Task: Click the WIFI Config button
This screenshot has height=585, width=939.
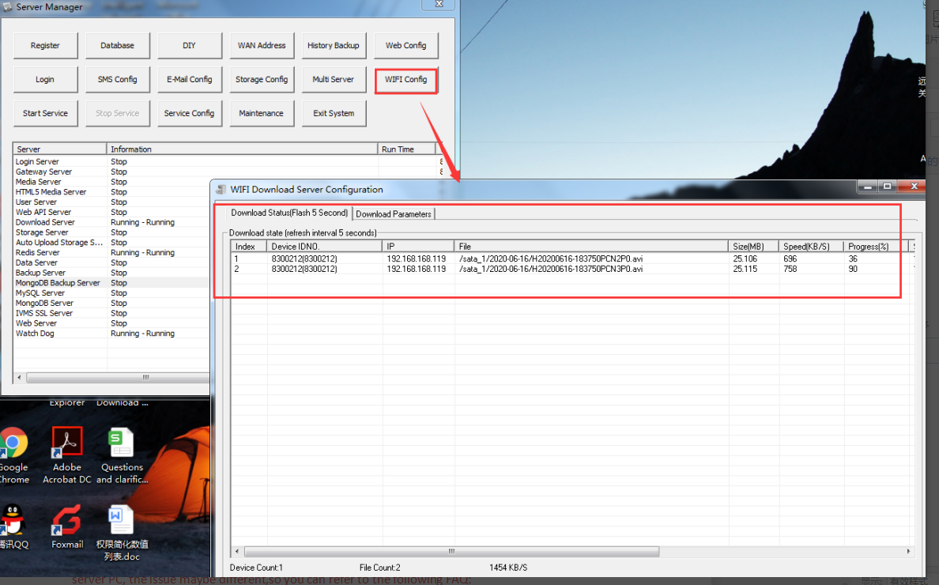Action: coord(405,80)
